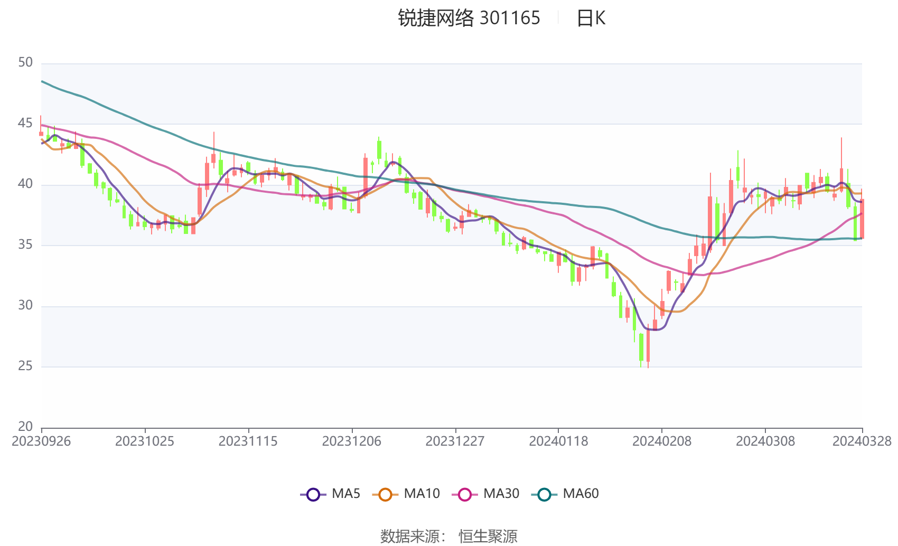
Task: Click the 日K label in title
Action: [x=591, y=18]
